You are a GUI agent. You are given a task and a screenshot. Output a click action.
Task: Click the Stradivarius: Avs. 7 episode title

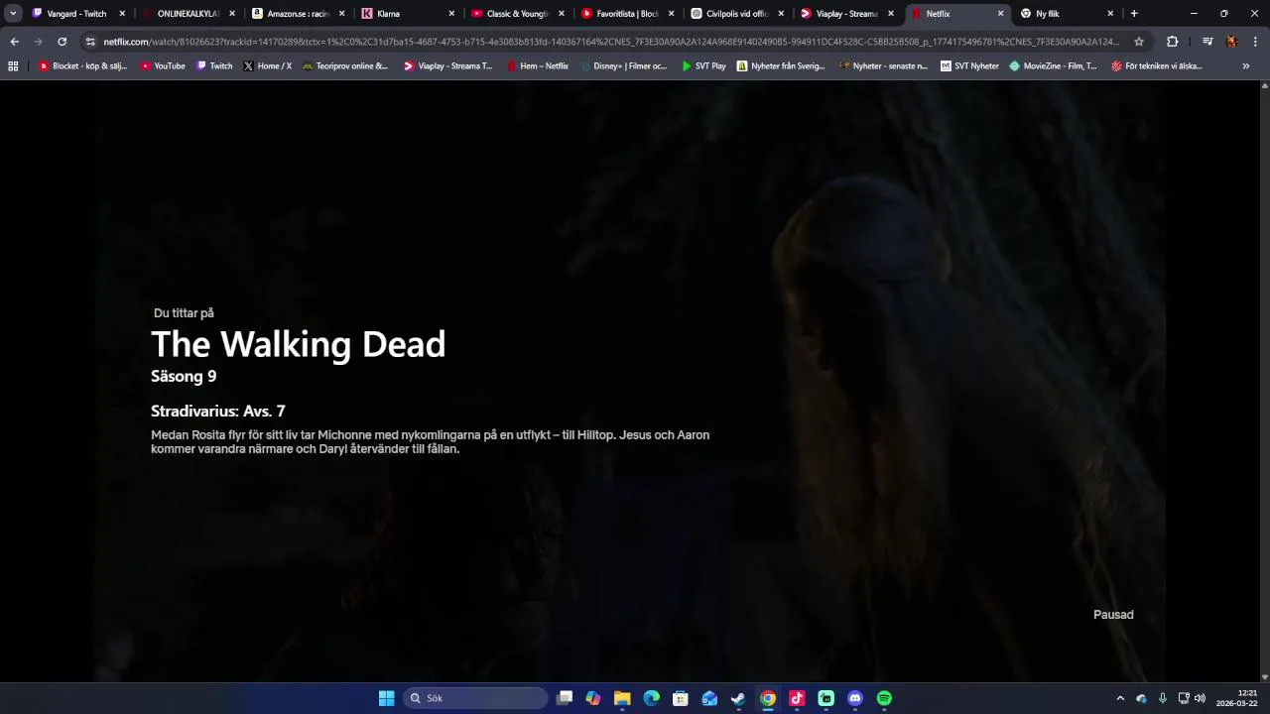click(x=218, y=411)
